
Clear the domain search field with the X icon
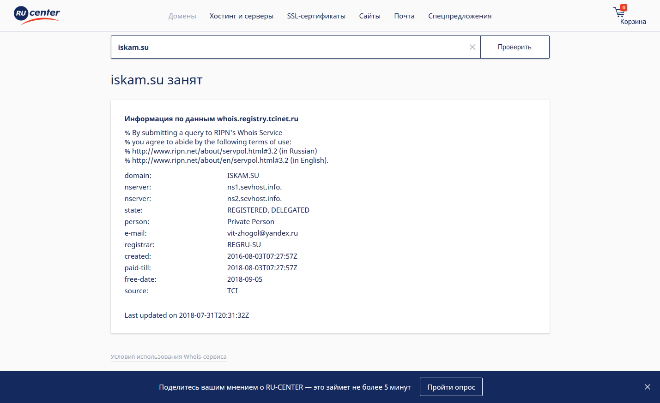(x=472, y=47)
